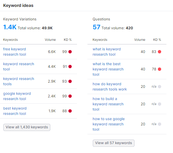Click View all 57 keywords button
The image size is (173, 153).
coord(113,143)
